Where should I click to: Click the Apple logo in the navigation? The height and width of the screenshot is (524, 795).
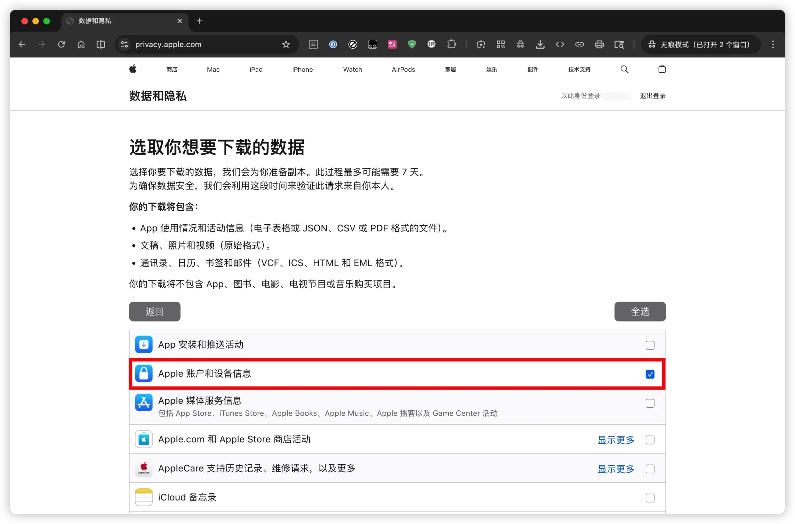pos(132,69)
